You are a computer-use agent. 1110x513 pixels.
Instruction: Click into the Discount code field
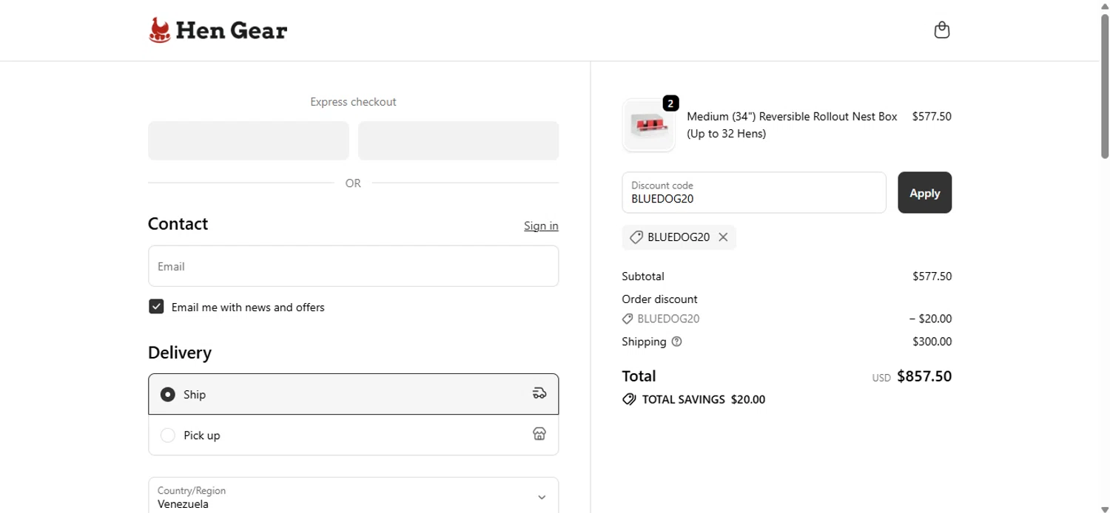pos(754,193)
